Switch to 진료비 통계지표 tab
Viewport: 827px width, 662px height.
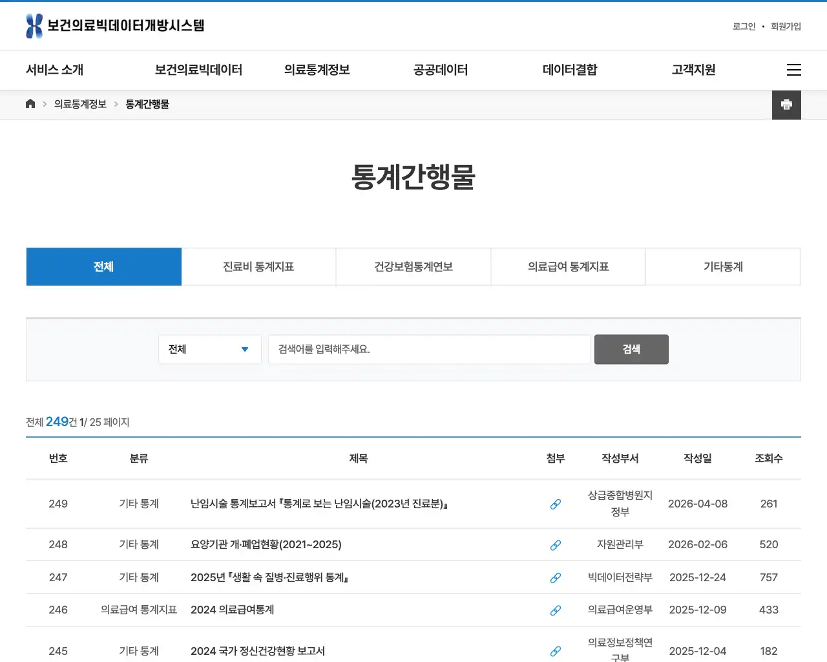pos(258,266)
